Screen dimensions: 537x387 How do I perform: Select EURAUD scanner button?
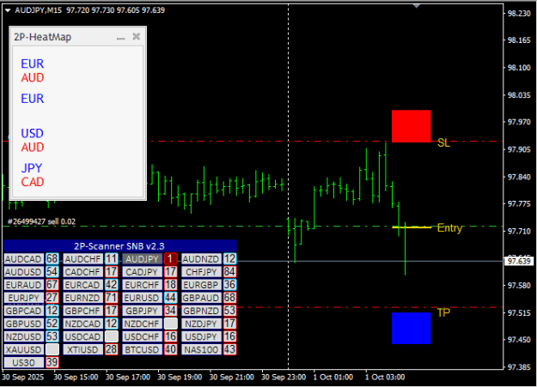point(23,285)
